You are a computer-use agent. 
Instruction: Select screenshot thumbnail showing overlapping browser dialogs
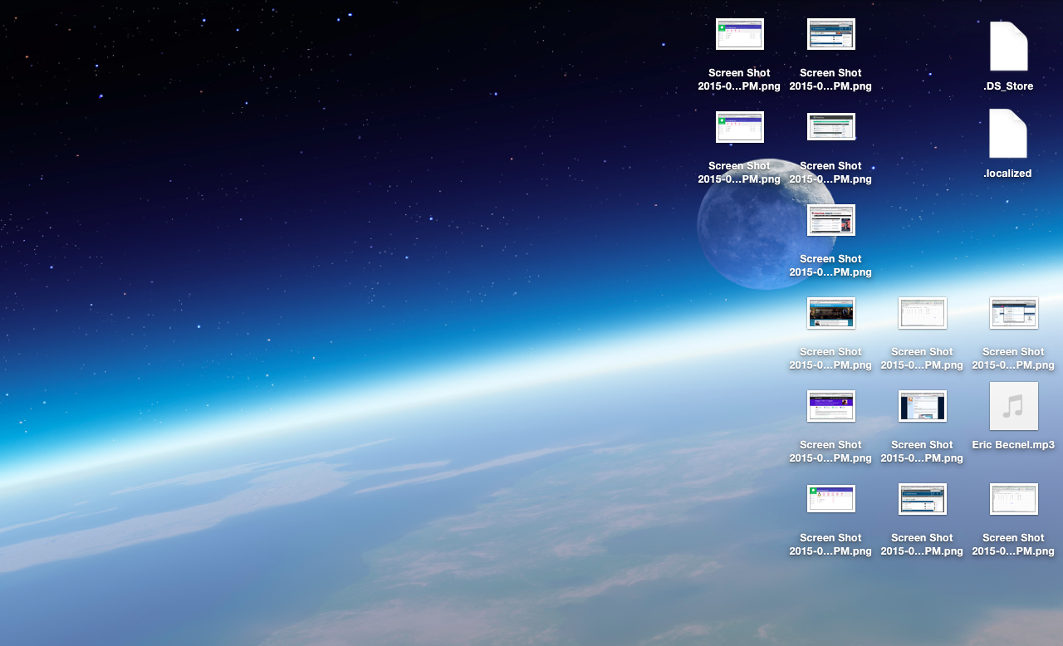coord(1013,313)
